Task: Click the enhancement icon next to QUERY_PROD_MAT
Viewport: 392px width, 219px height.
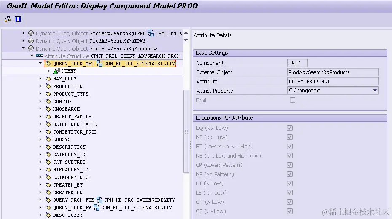Action: pos(99,64)
